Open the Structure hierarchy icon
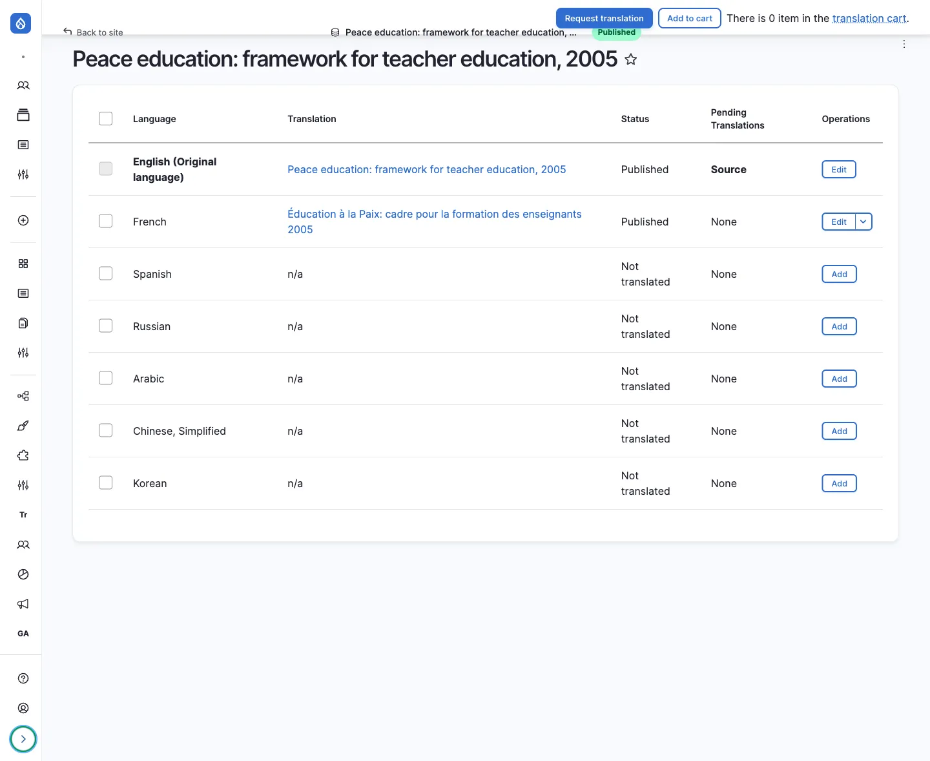The height and width of the screenshot is (761, 930). (23, 396)
